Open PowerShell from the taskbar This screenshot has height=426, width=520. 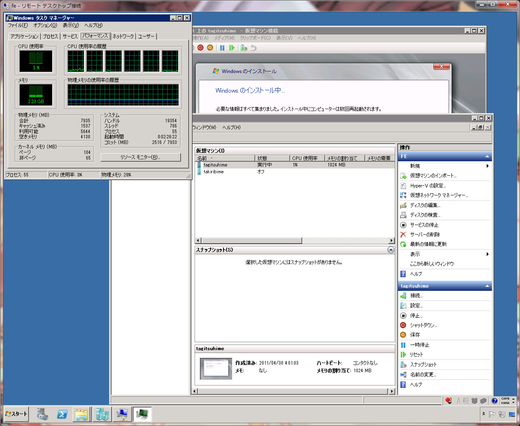click(x=62, y=414)
